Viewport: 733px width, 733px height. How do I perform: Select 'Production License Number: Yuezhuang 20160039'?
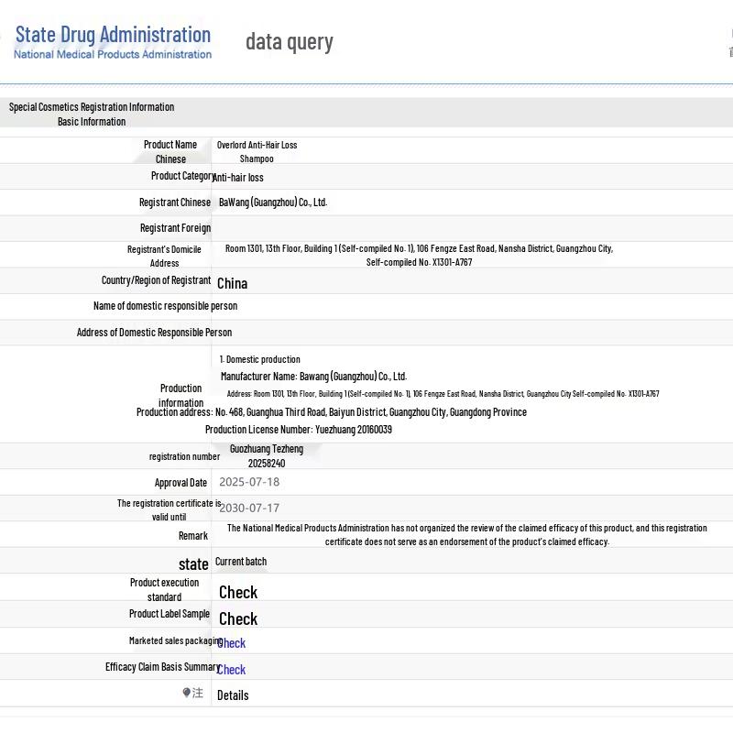click(x=299, y=430)
